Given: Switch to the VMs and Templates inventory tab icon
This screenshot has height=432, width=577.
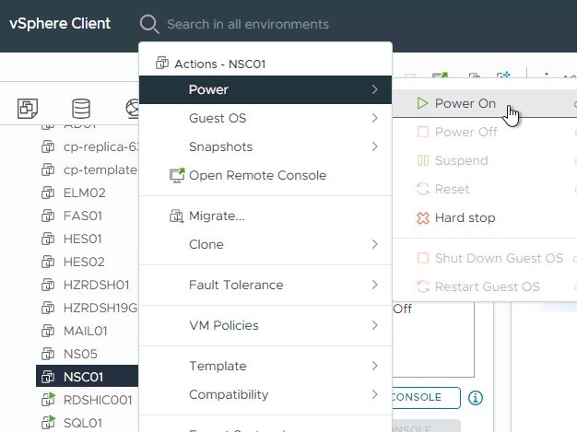Looking at the screenshot, I should [28, 109].
